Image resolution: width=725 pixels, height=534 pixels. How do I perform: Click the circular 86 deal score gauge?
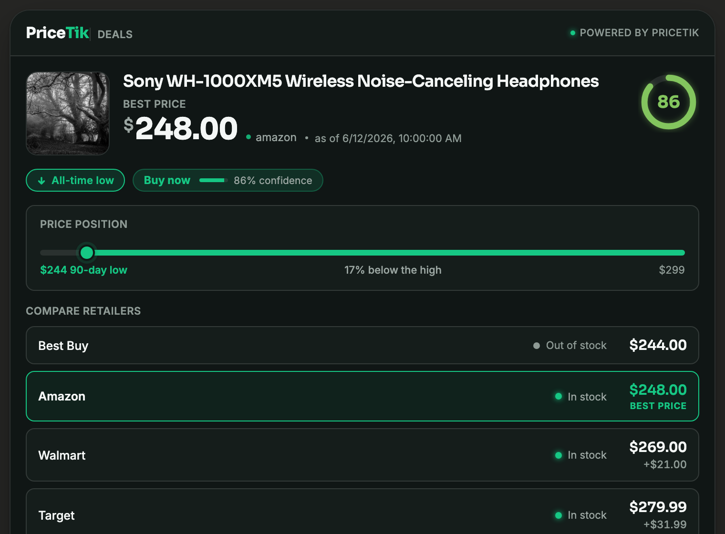(668, 102)
